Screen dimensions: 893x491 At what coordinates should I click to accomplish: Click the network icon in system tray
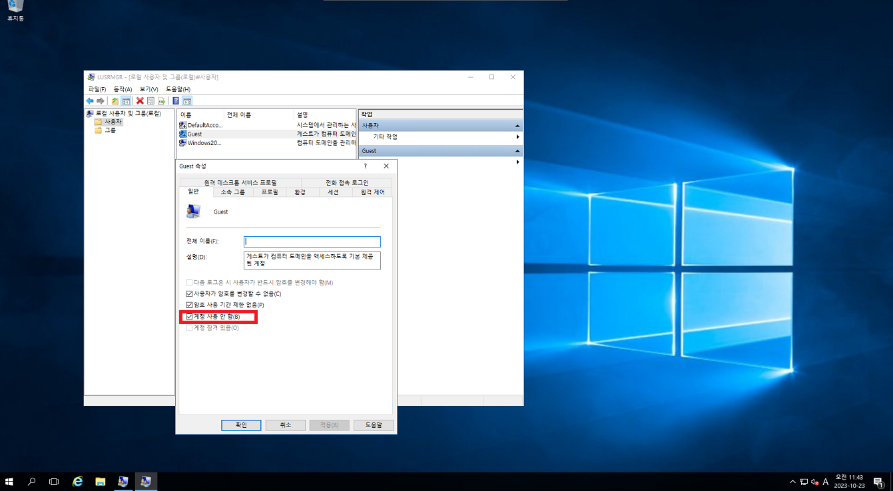[x=804, y=482]
